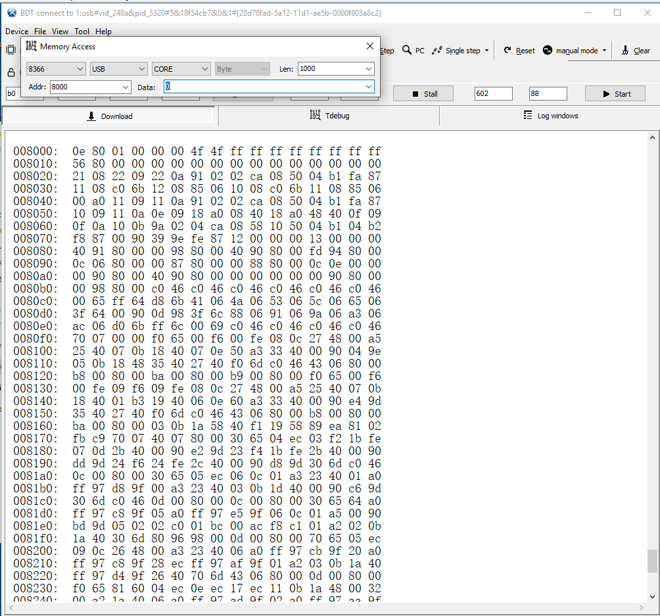Click the field containing 602
This screenshot has height=616, width=660.
point(493,93)
